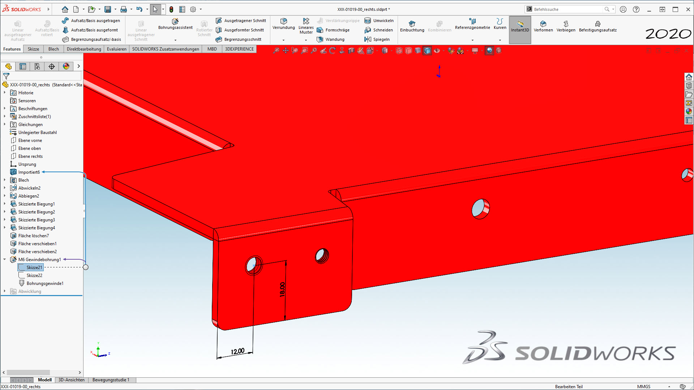This screenshot has height=390, width=694.
Task: Click the Formschräge draft command
Action: 333,30
